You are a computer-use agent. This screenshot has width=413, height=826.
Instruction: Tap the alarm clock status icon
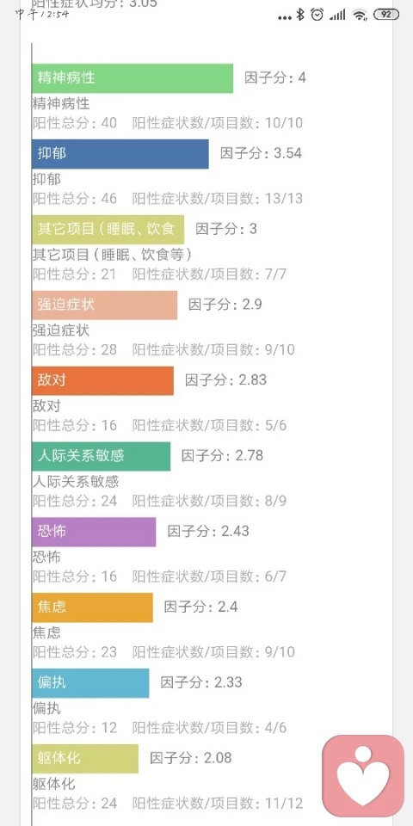(317, 15)
